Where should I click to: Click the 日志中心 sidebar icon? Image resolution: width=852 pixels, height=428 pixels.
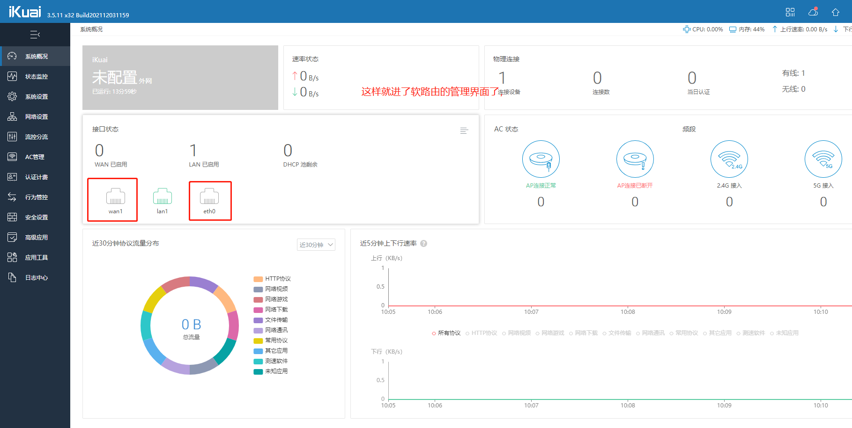click(x=12, y=277)
